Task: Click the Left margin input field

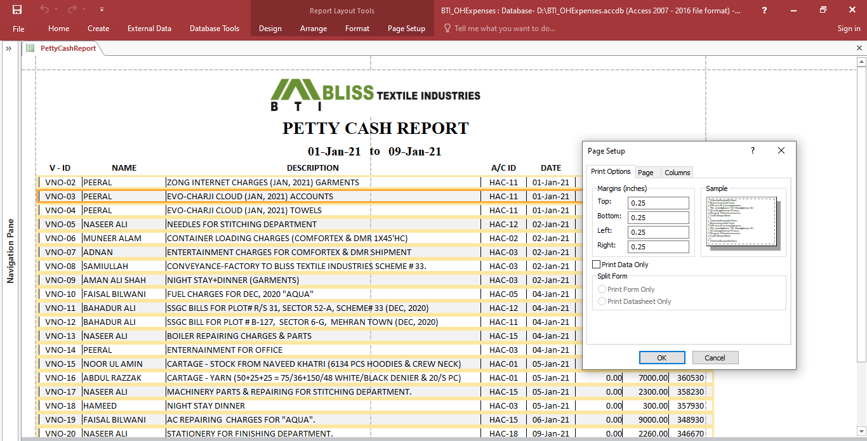Action: coord(658,232)
